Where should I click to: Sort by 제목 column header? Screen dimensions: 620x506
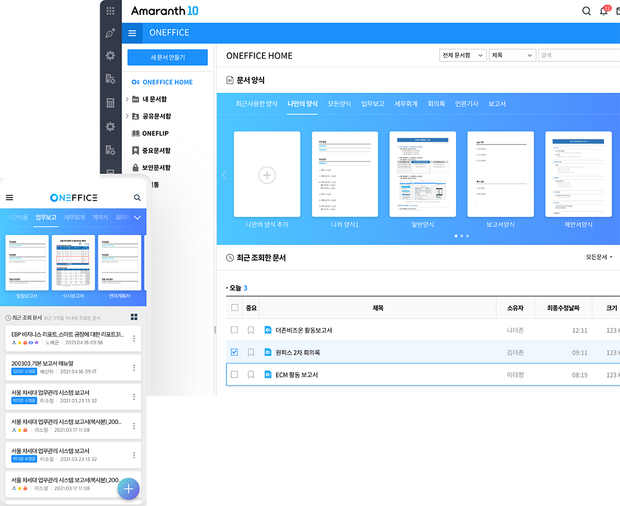tap(378, 307)
